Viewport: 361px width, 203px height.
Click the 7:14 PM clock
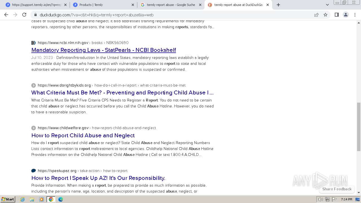[346, 199]
